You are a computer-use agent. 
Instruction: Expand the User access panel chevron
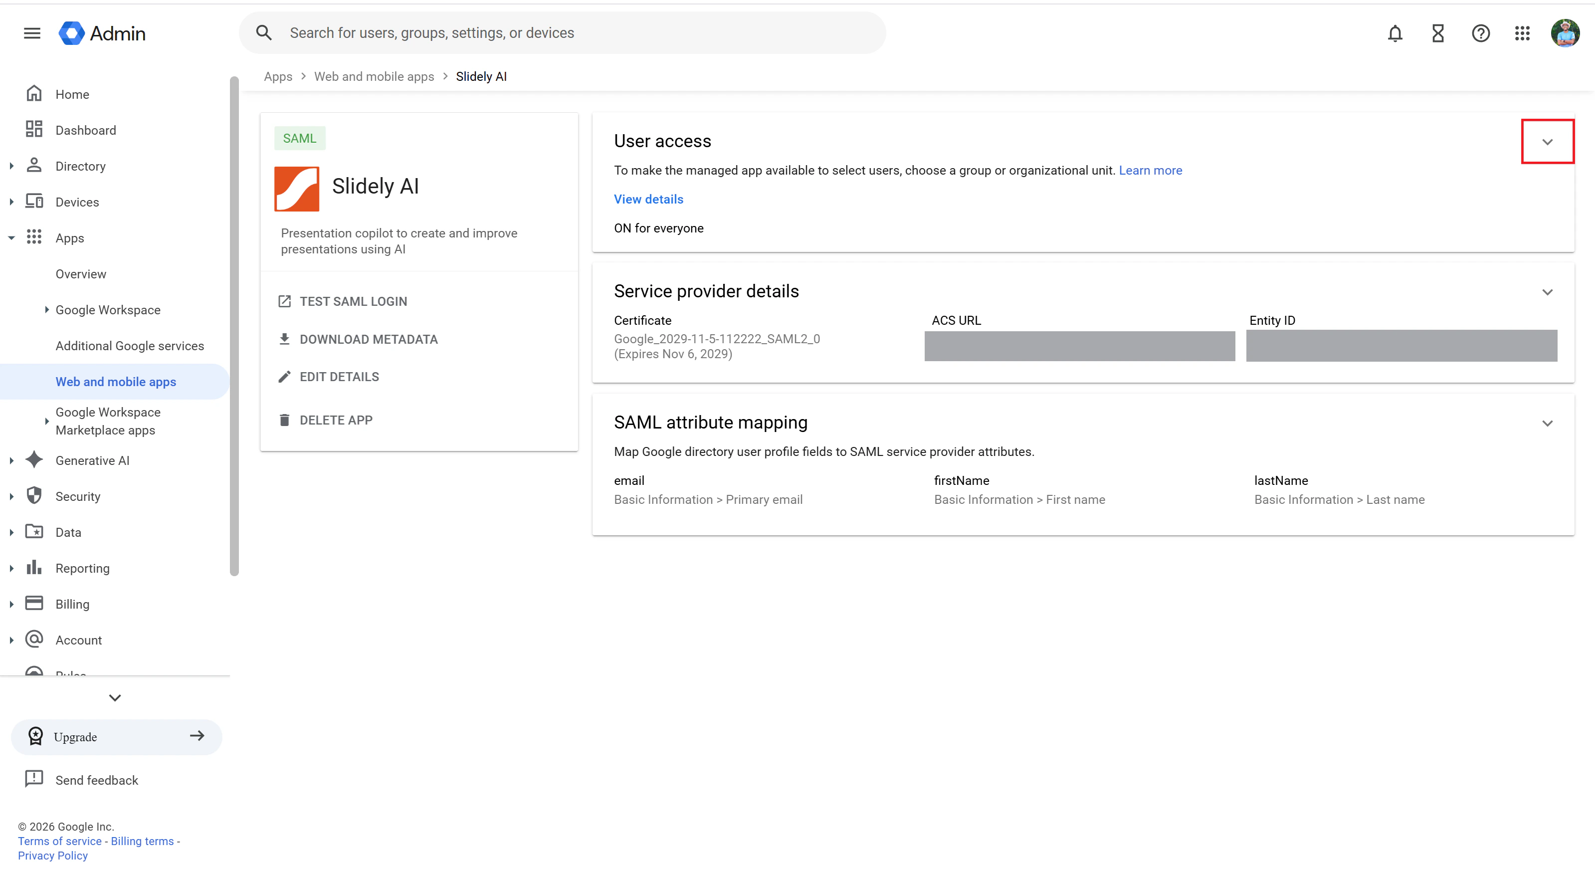pos(1547,142)
